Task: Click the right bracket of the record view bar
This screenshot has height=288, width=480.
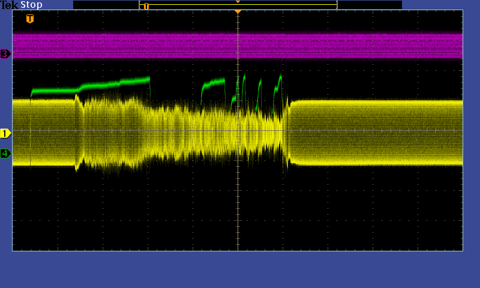Action: point(337,5)
